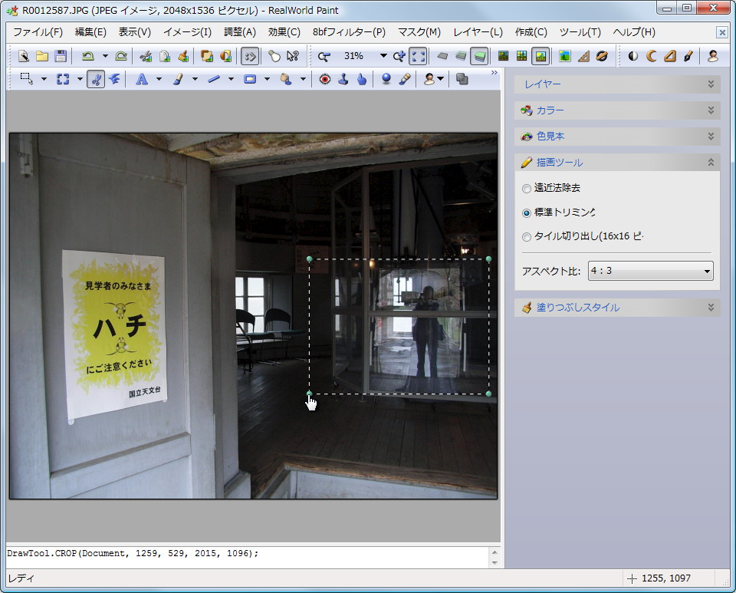This screenshot has width=736, height=593.
Task: Click the zoom value 31% field
Action: [x=353, y=56]
